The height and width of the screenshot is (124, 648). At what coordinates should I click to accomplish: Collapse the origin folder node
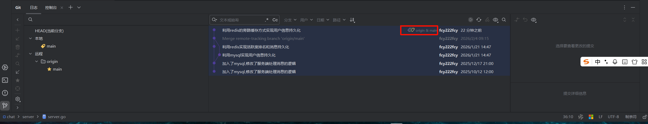point(37,61)
